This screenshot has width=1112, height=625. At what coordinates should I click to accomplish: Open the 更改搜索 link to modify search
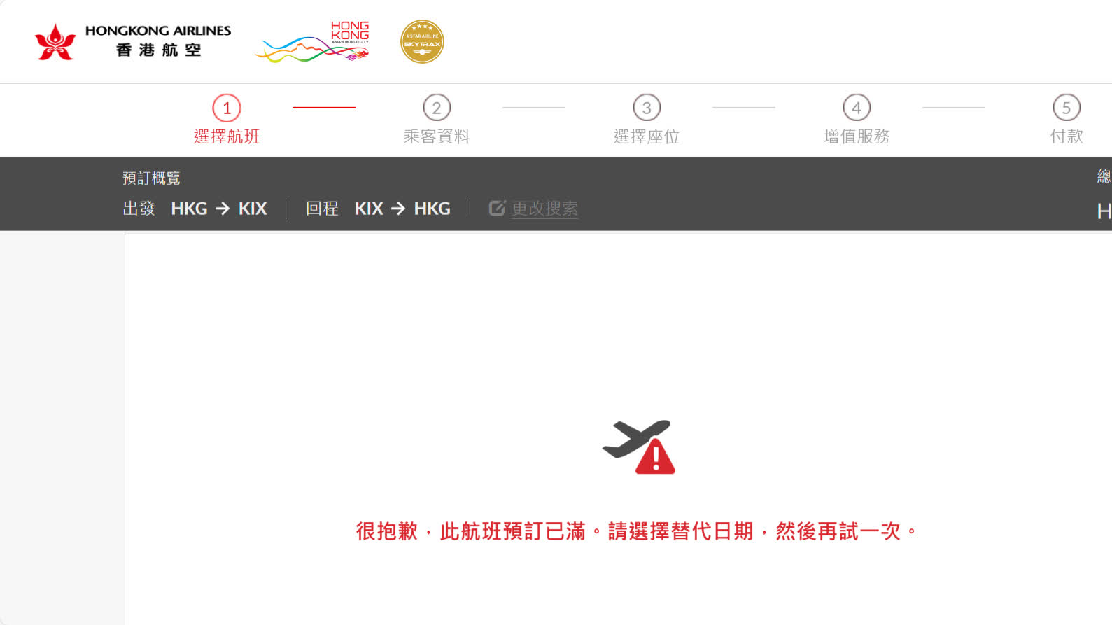pyautogui.click(x=544, y=209)
